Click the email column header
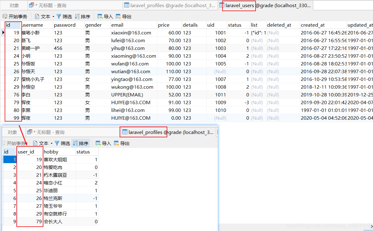373x231 pixels. click(x=134, y=25)
